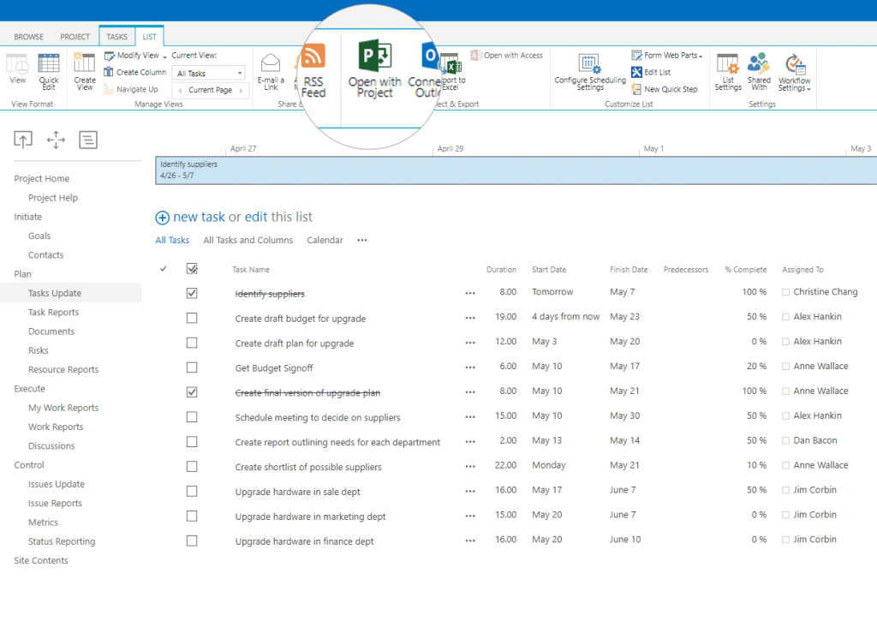Create a new task with the plus link
Image resolution: width=877 pixels, height=633 pixels.
[x=162, y=218]
